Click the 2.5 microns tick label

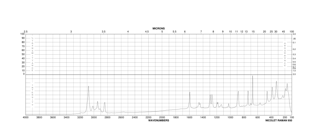[x=26, y=32]
